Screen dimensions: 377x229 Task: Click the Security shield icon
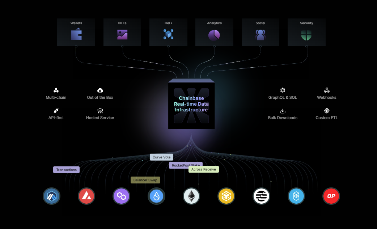coord(306,35)
